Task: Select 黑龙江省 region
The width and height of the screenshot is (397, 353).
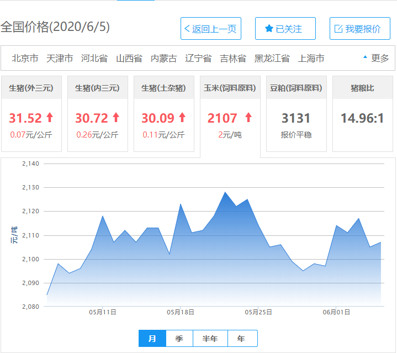Action: point(272,58)
